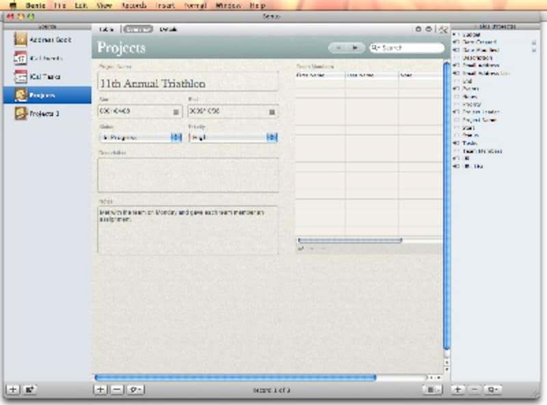Open the Records menu

[x=133, y=5]
